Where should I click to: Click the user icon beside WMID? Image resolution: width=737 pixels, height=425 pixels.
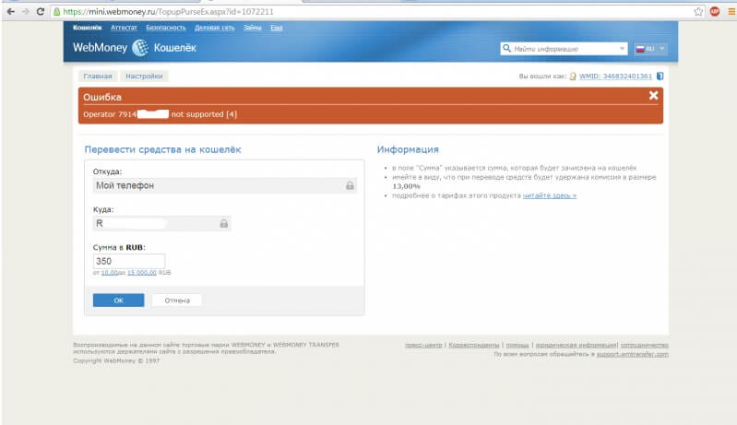[573, 77]
